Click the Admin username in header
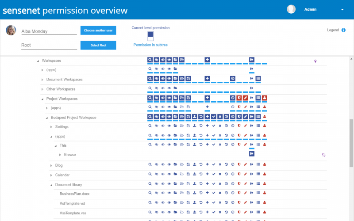354x221 pixels. coord(310,9)
